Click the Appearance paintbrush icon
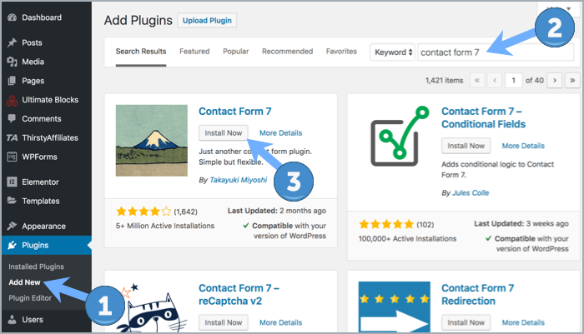The image size is (584, 334). click(12, 227)
